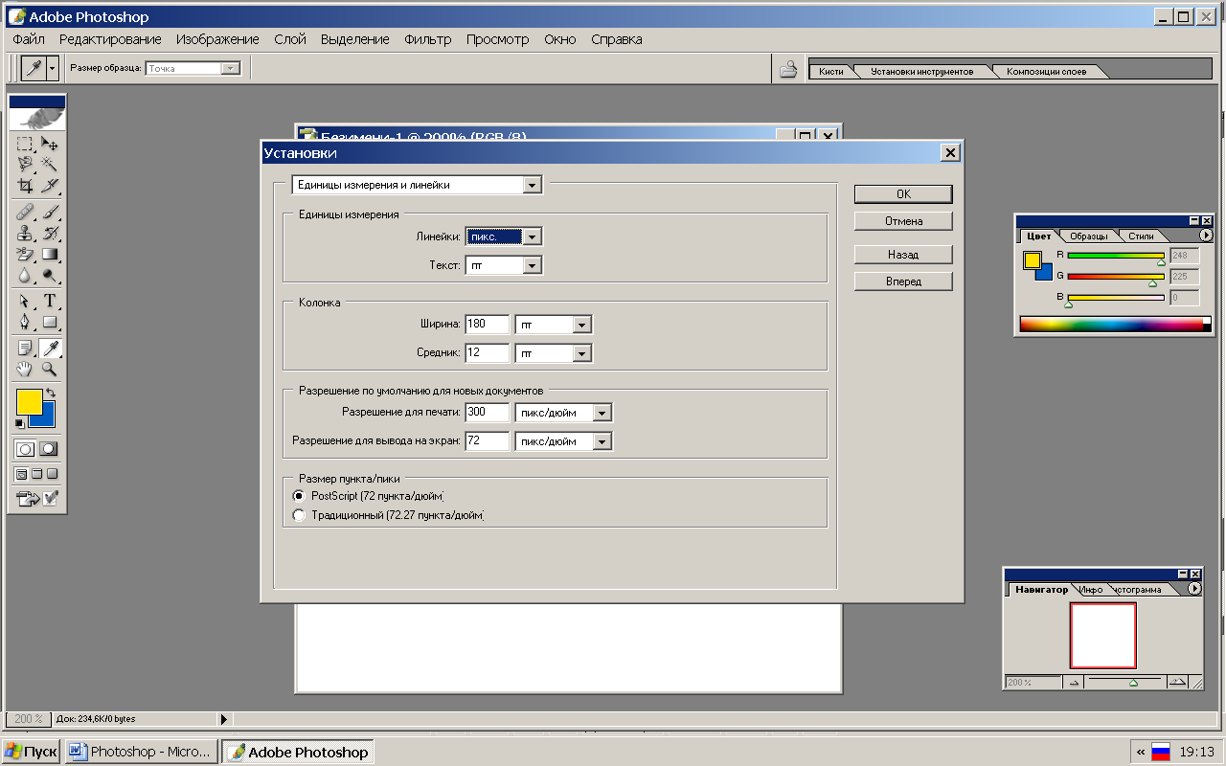Select the Dodge tool

tap(50, 275)
